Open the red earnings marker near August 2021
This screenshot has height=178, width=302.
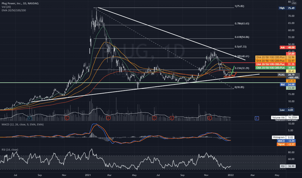172,118
